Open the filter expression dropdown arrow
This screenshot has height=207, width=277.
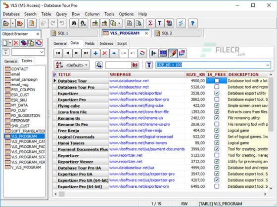tap(268, 65)
